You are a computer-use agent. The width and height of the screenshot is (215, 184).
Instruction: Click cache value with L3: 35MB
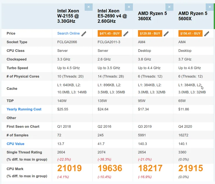pyautogui.click(x=111, y=88)
